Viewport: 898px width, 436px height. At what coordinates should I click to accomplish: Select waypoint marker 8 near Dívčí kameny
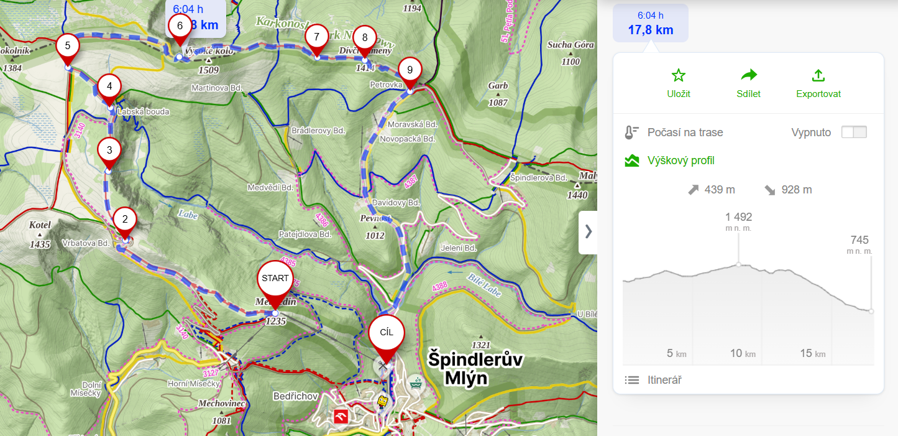pos(365,37)
